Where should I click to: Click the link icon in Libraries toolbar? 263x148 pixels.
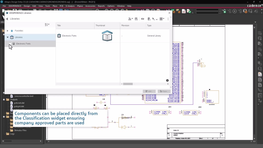142,19
